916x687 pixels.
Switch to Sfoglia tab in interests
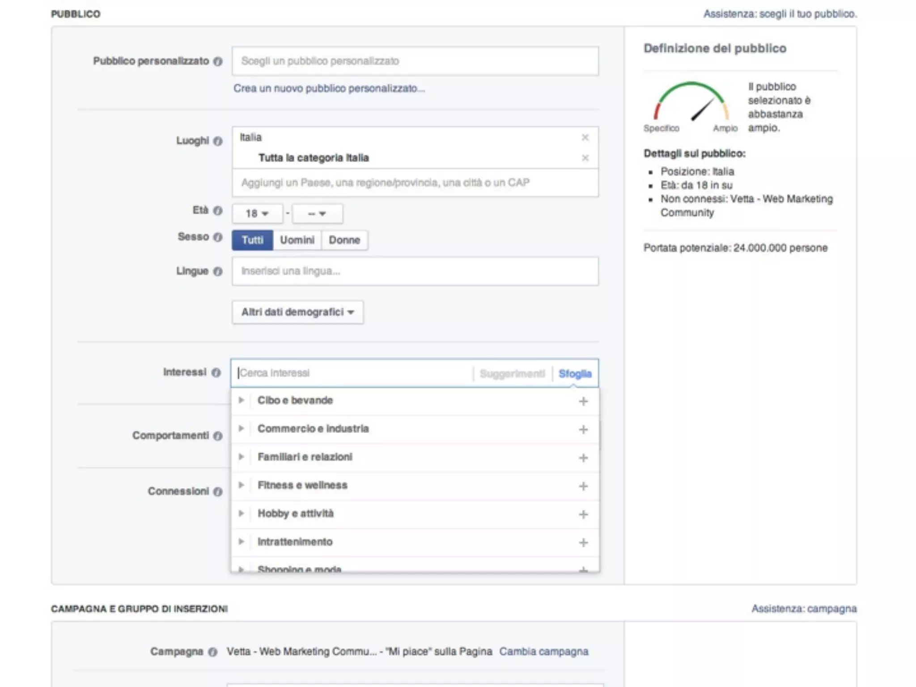[575, 373]
